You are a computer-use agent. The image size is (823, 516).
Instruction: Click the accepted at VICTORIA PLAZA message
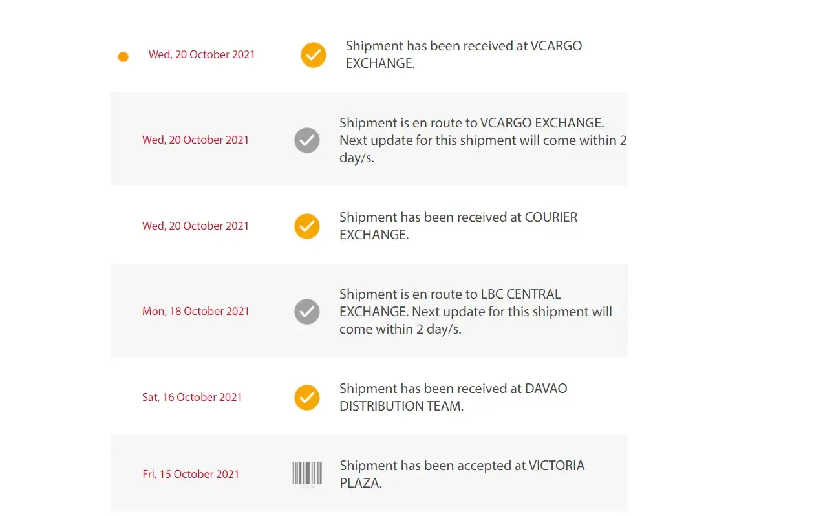[x=462, y=474]
